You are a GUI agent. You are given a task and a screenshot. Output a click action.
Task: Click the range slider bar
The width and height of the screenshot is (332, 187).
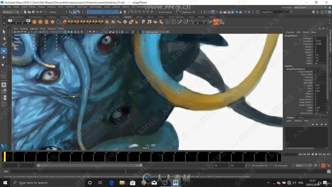click(89, 165)
